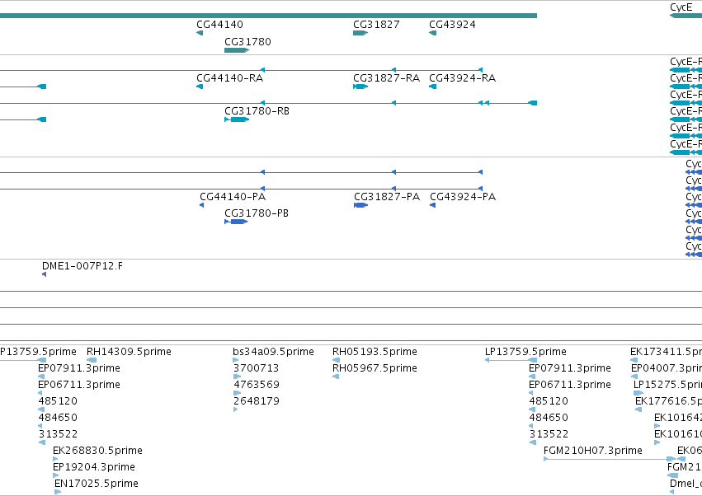Select feature label 2648179
Screen dimensions: 702x496
(x=256, y=401)
